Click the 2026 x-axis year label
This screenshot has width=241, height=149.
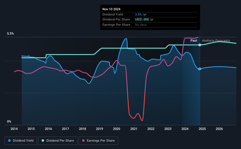point(219,129)
